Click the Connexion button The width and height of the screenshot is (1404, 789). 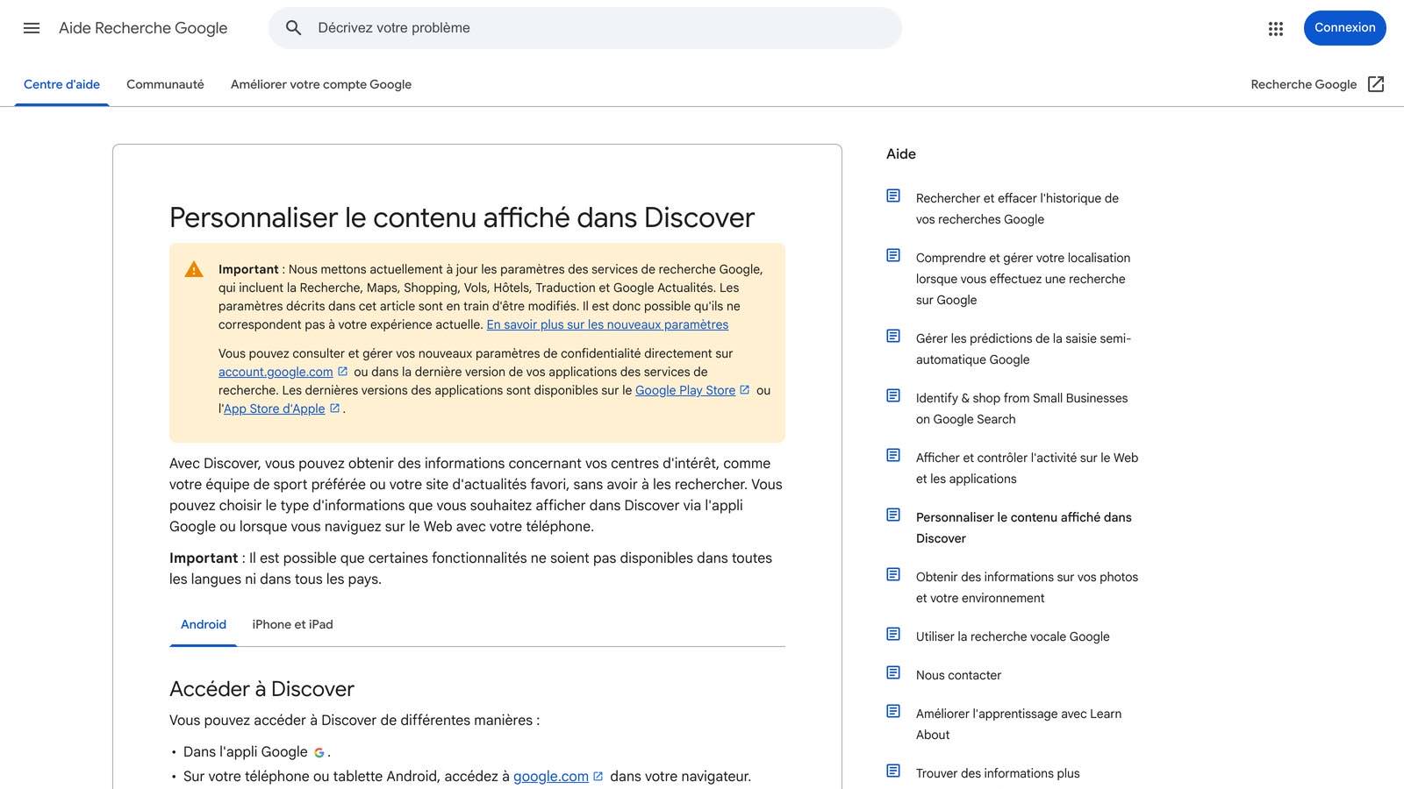click(1344, 28)
